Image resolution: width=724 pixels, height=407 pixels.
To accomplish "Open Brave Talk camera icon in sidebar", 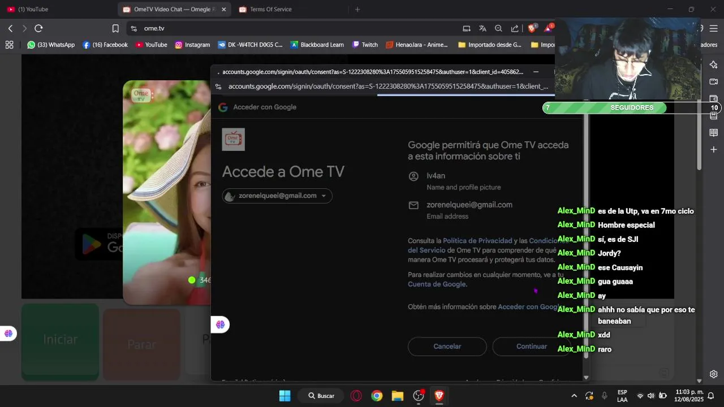I will tap(714, 81).
